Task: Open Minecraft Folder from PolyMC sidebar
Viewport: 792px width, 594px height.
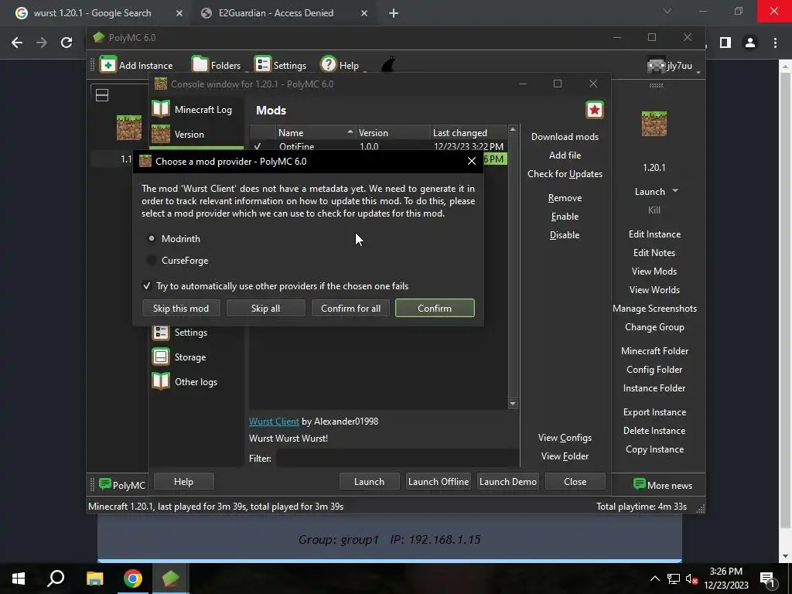Action: (x=654, y=350)
